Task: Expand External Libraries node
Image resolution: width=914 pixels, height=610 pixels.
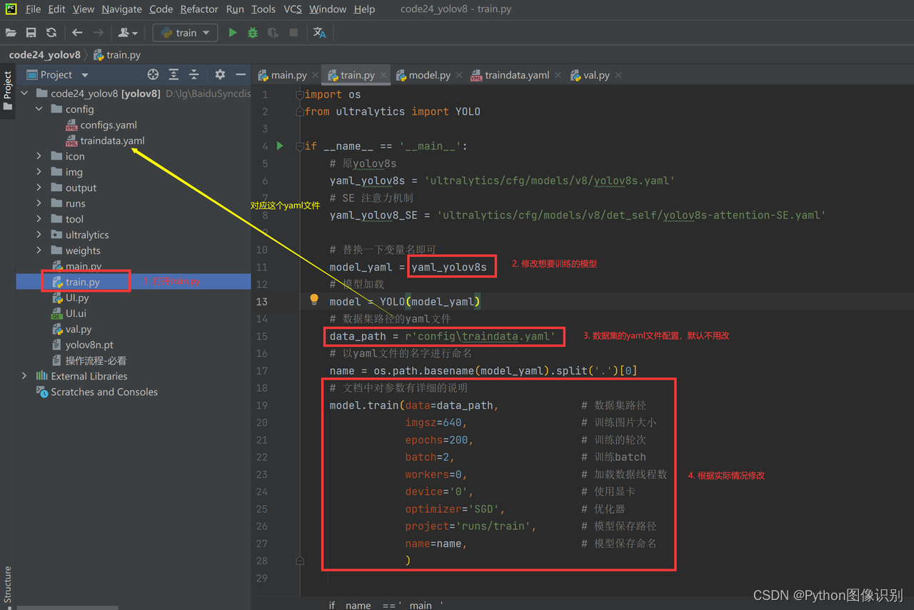Action: (x=25, y=376)
